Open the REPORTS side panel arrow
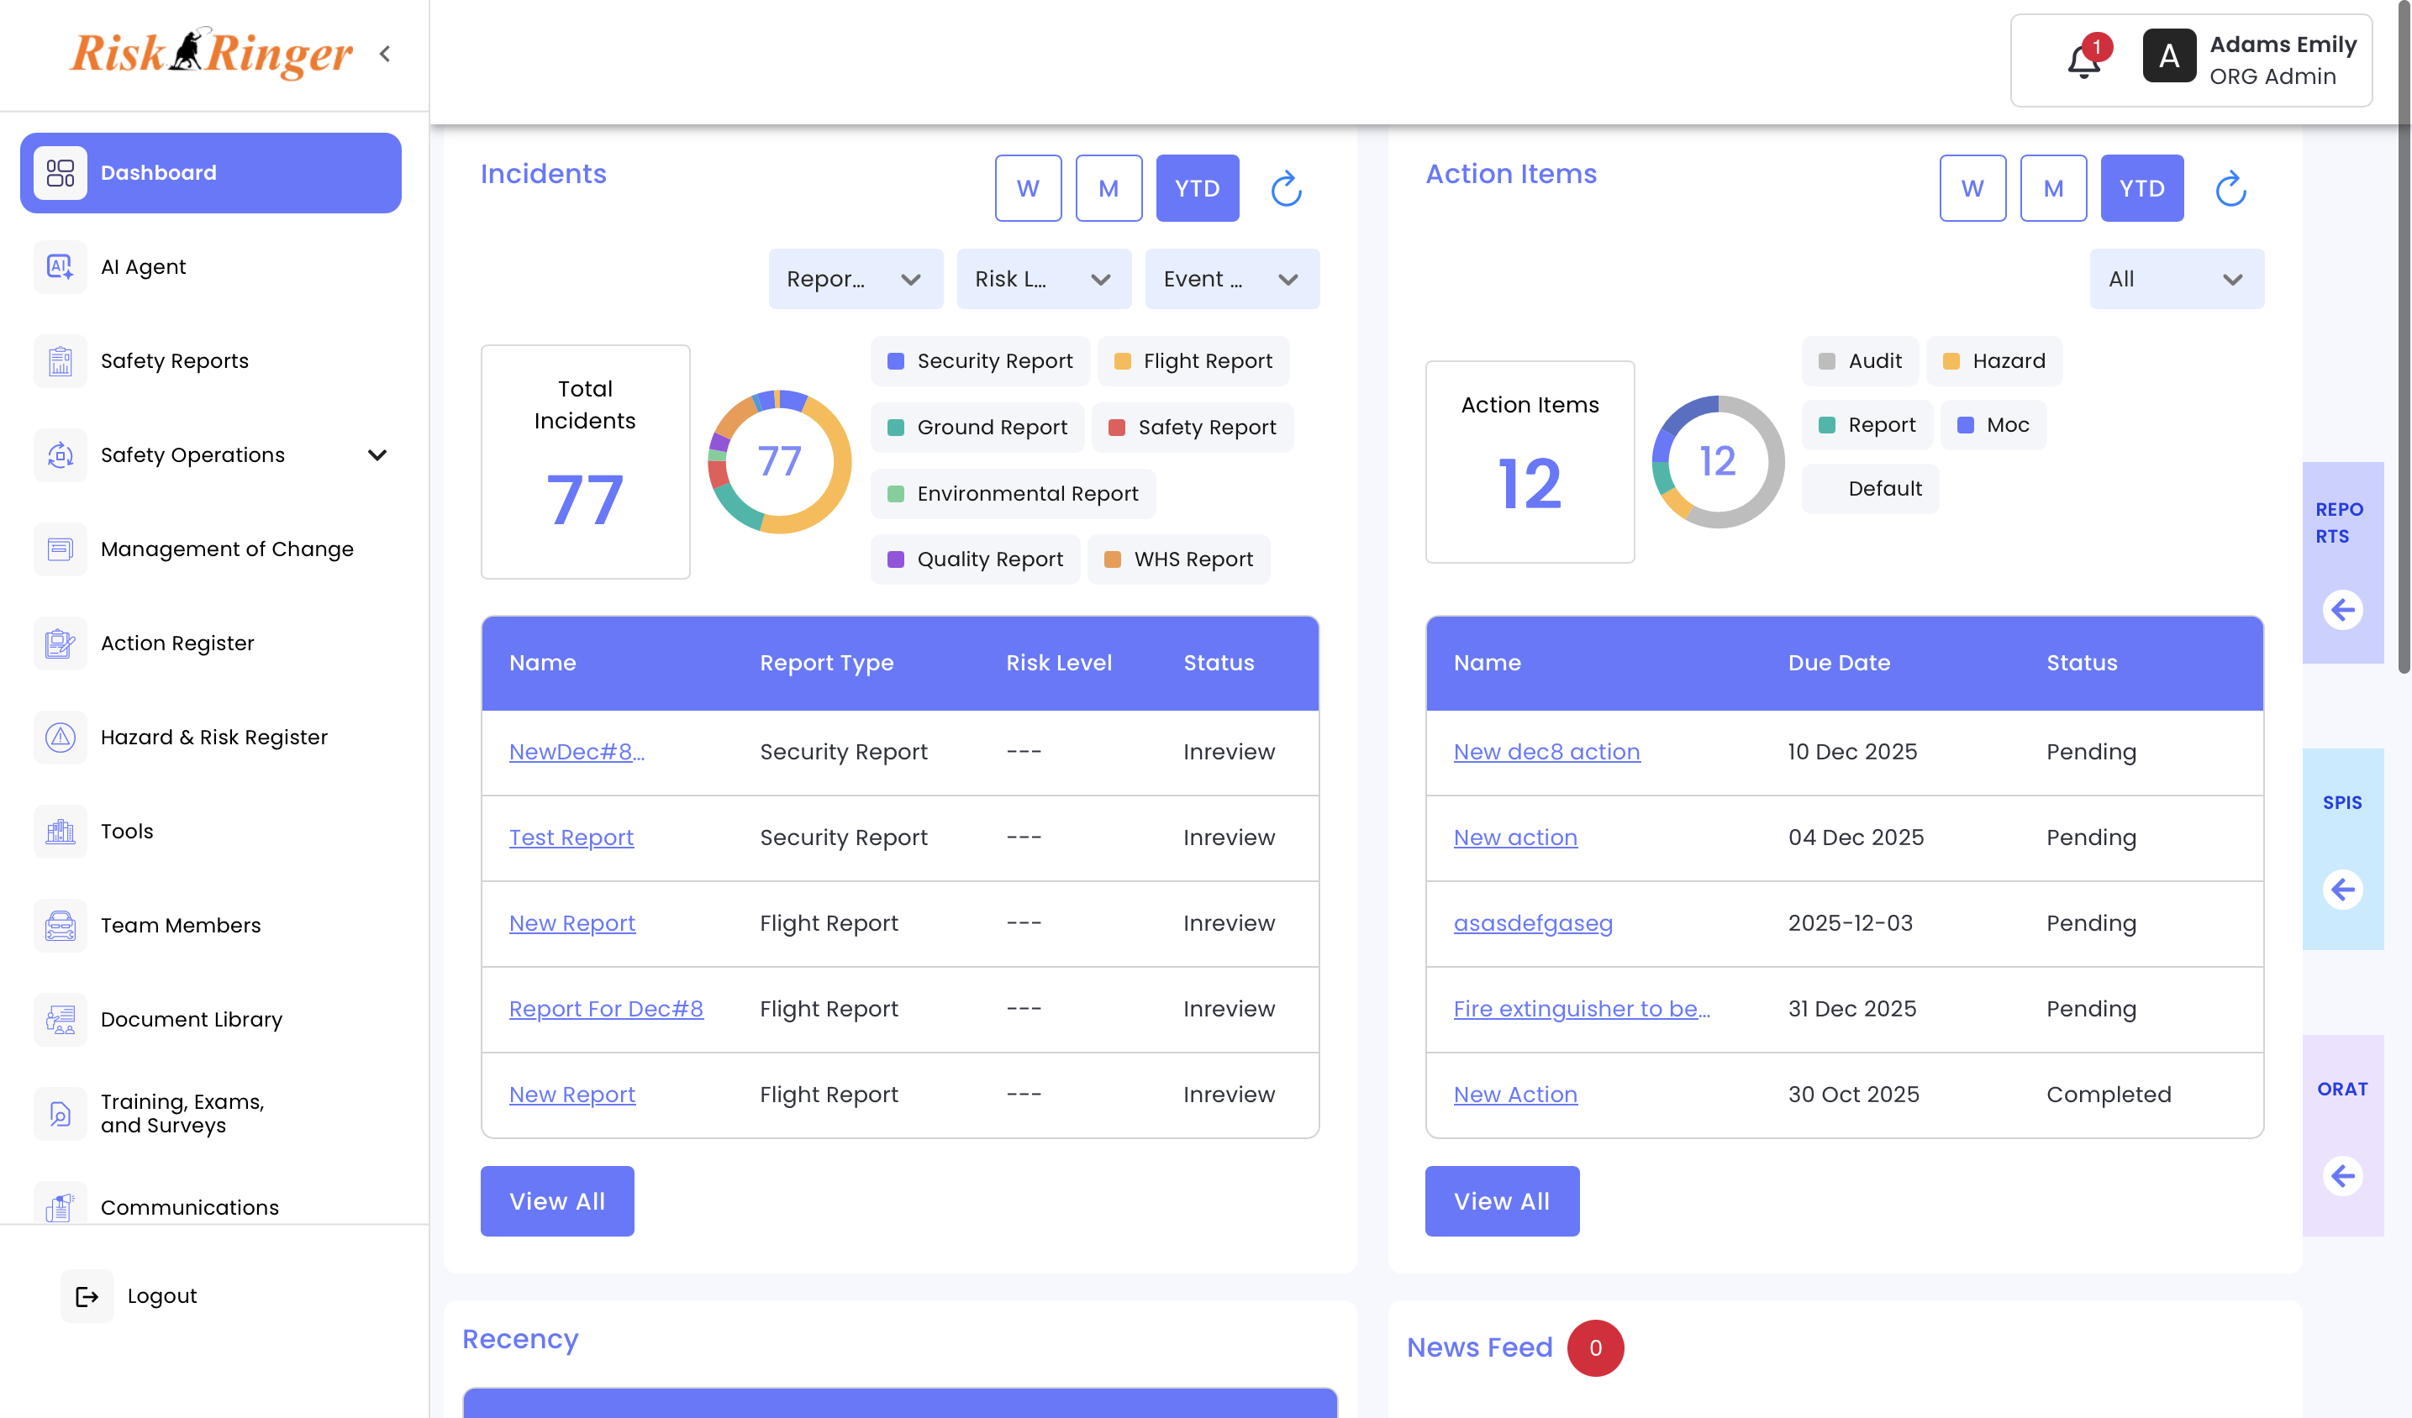The width and height of the screenshot is (2412, 1418). 2342,610
